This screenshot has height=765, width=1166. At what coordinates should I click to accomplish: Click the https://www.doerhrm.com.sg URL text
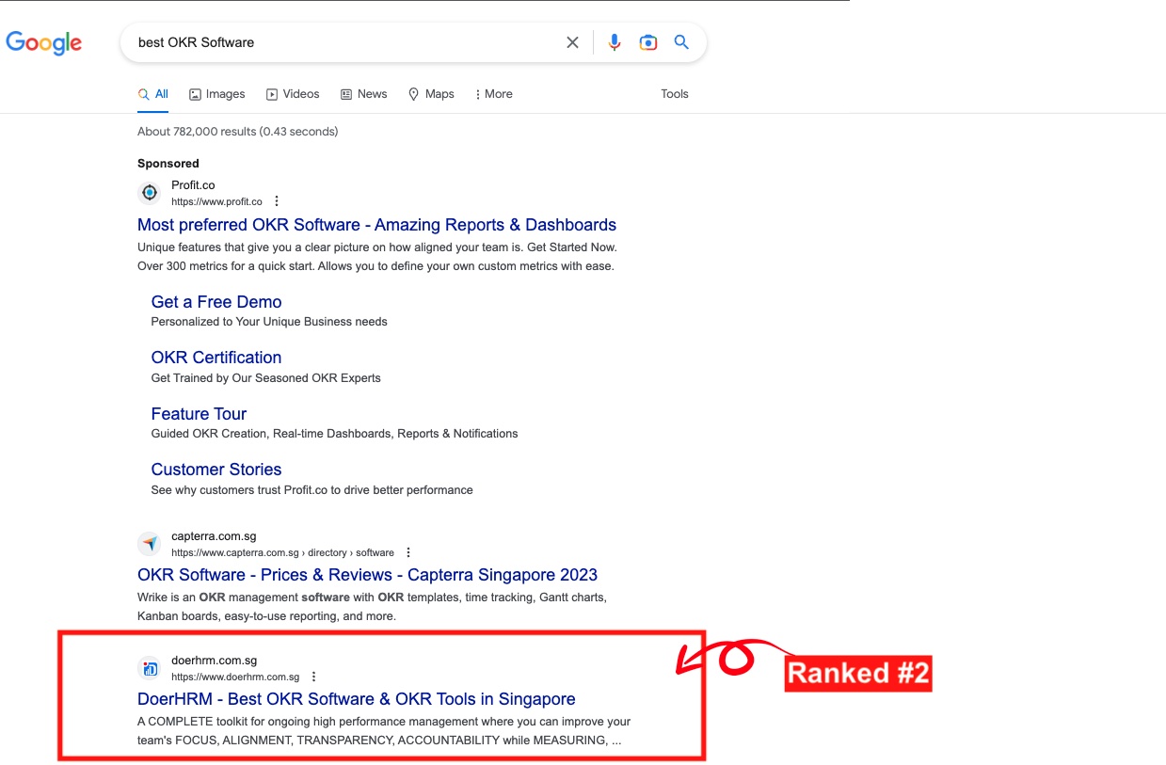(235, 677)
